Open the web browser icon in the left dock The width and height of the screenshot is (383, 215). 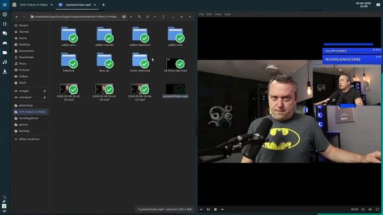[x=5, y=14]
